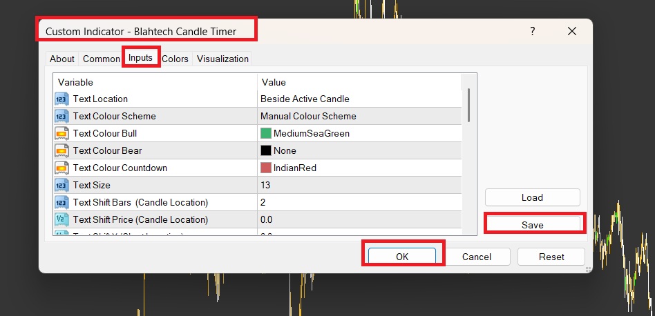The image size is (655, 316).
Task: Click the integer icon beside Text Size
Action: click(x=61, y=185)
